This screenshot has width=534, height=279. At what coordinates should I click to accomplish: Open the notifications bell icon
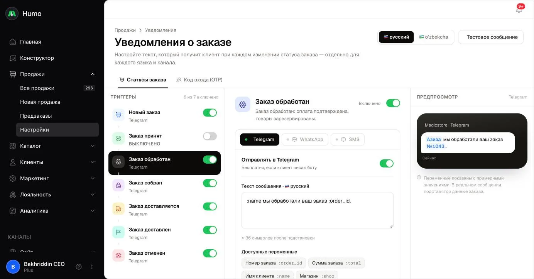519,10
